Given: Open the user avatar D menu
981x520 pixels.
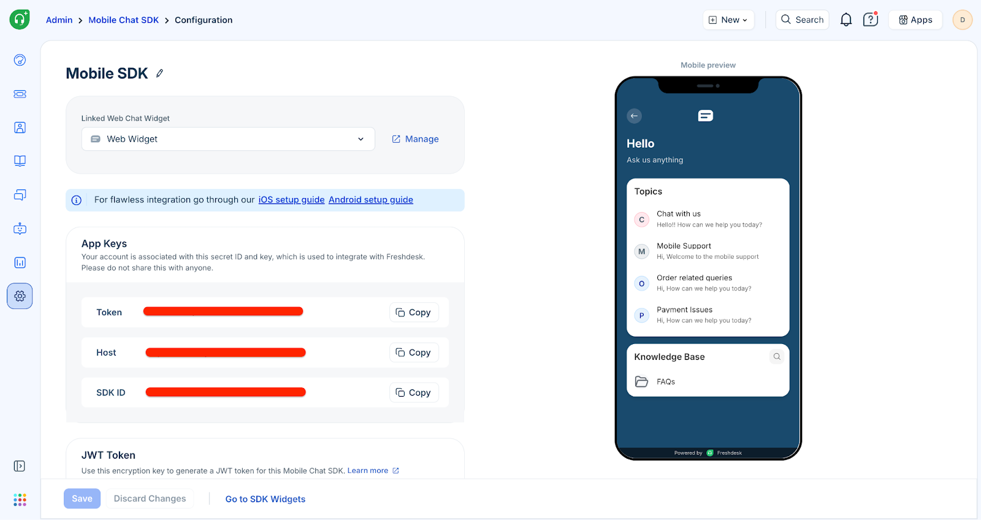Looking at the screenshot, I should click(963, 20).
